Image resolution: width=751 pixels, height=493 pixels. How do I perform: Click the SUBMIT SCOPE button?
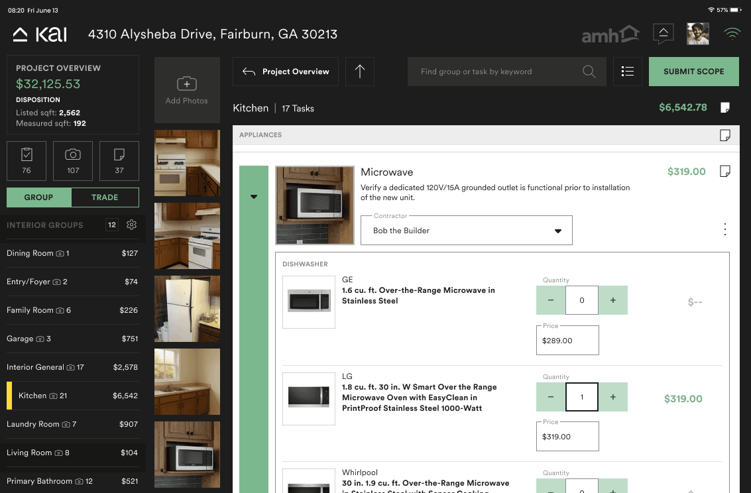pyautogui.click(x=693, y=72)
